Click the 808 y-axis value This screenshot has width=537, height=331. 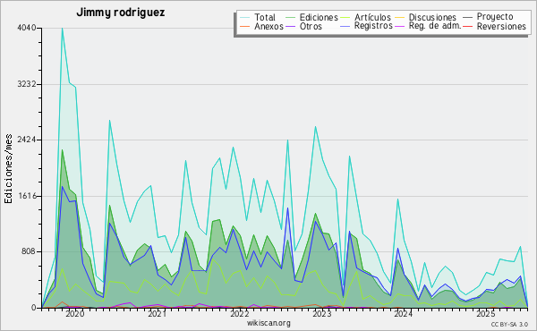point(30,251)
